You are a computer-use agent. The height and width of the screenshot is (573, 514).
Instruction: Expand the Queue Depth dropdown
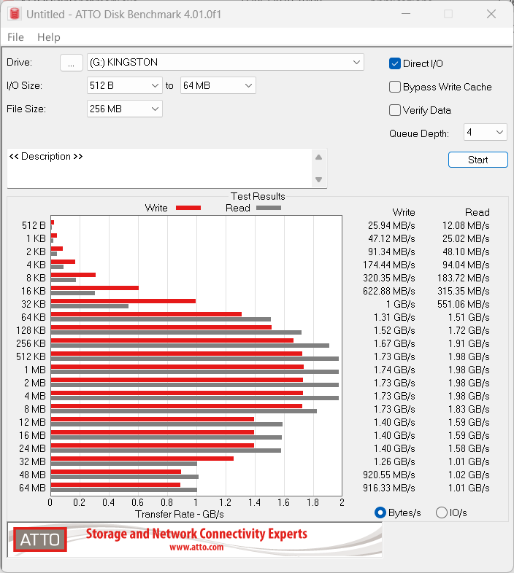coord(485,132)
